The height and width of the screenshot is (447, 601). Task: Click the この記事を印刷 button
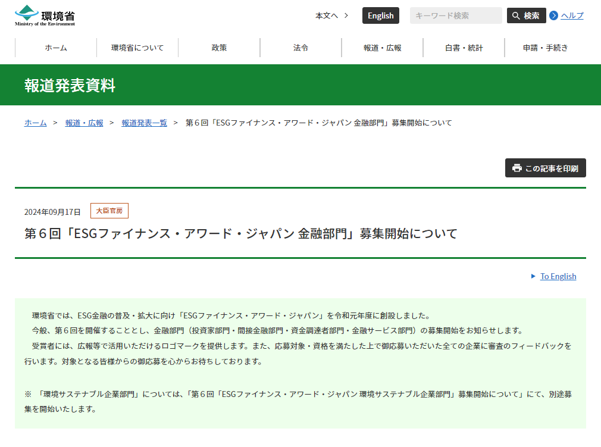point(545,168)
